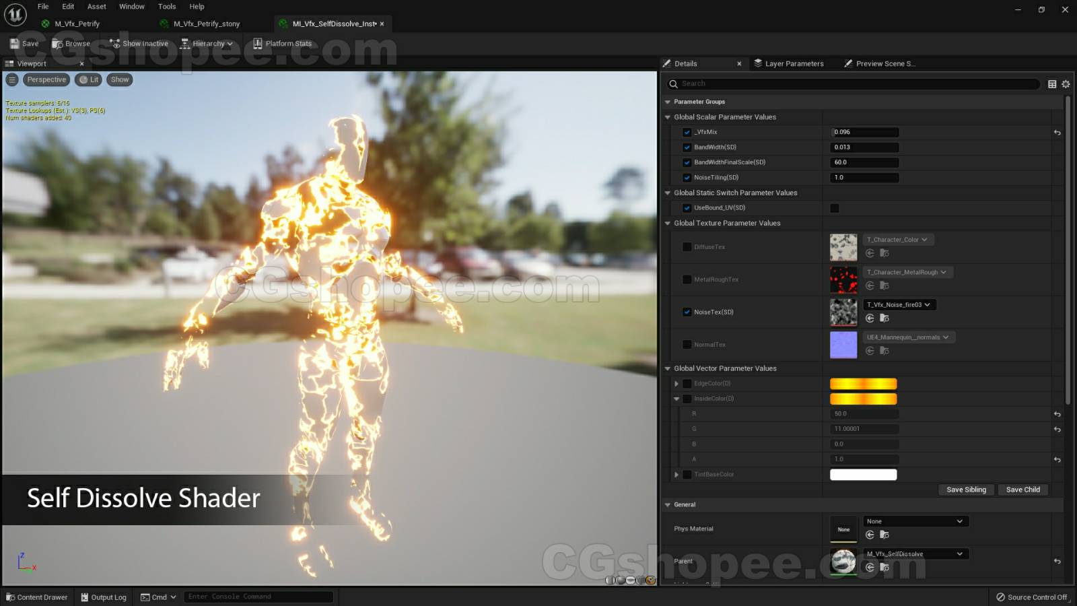
Task: Click the NoiseTex(SD) texture thumbnail
Action: click(843, 312)
